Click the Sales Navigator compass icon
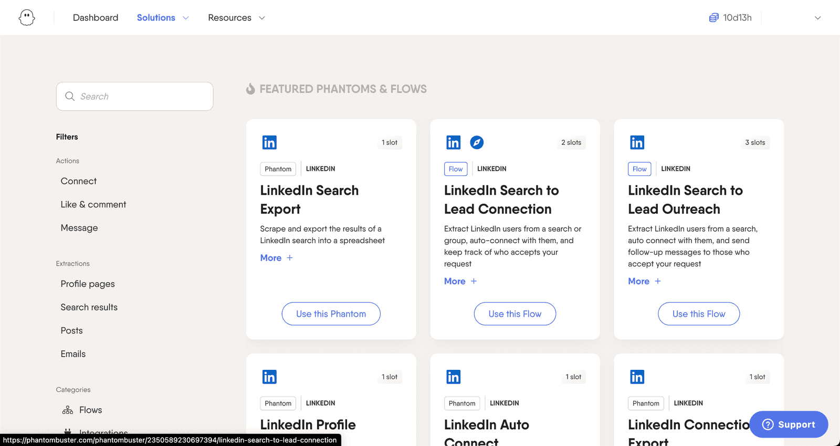 point(477,142)
